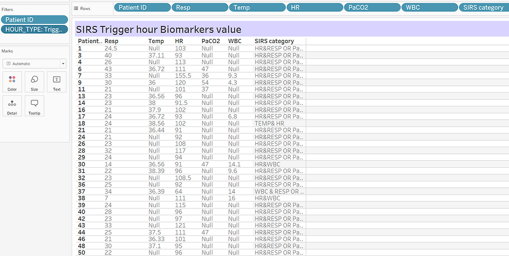Click the Rows shelf icon
Viewport: 509px width, 256px height.
click(x=76, y=8)
